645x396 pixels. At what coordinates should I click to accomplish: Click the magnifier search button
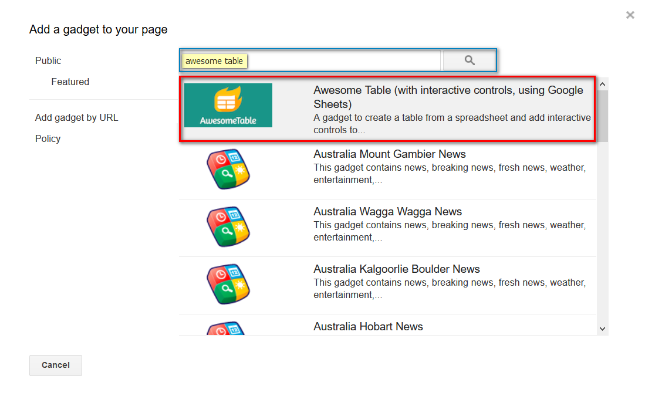tap(470, 60)
